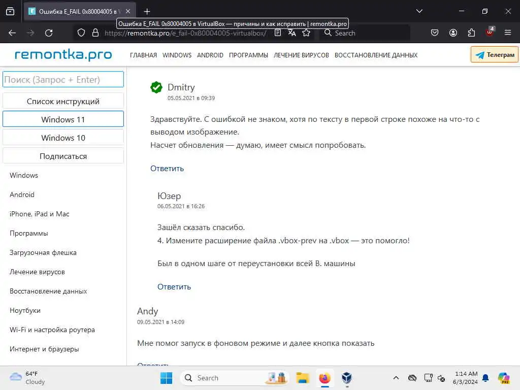List all tabs dropdown arrow

pyautogui.click(x=419, y=11)
